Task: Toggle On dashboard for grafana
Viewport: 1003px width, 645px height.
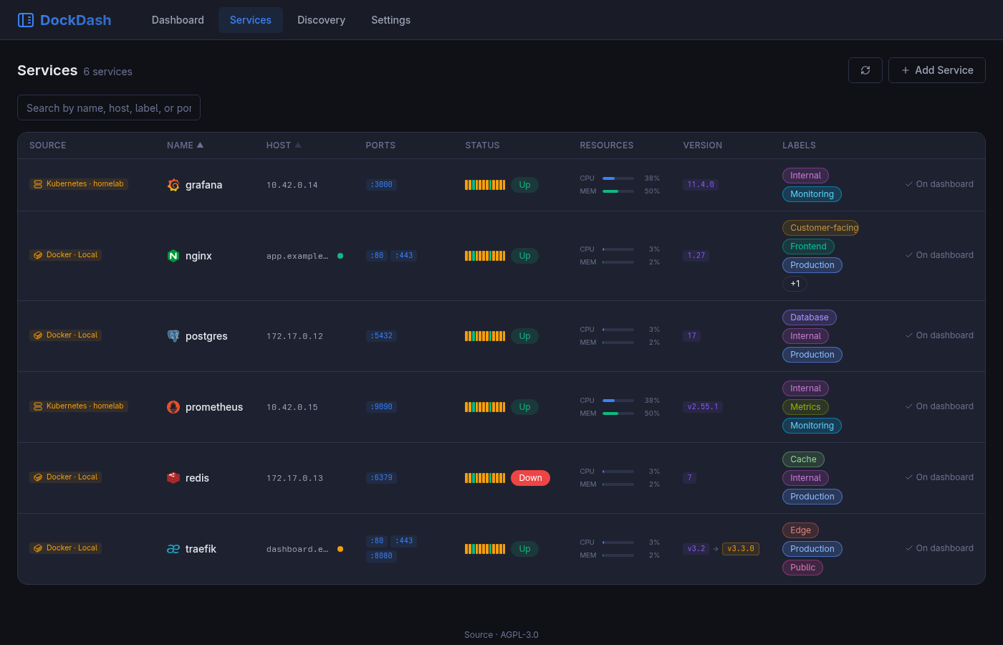Action: (x=939, y=184)
